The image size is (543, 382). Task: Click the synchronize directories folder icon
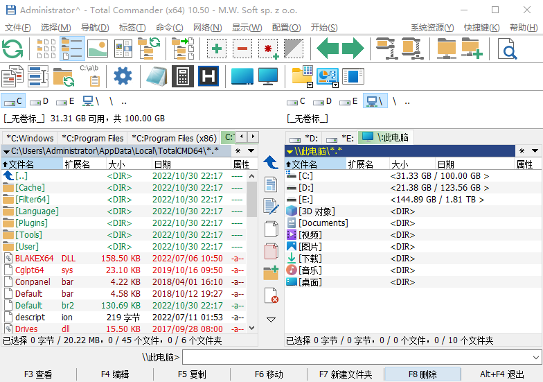(x=63, y=76)
